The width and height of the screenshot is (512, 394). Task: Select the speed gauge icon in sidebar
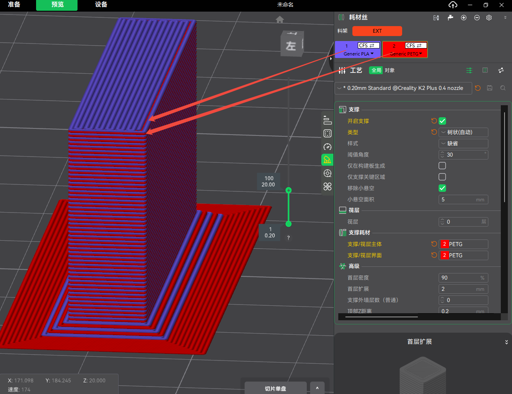tap(328, 147)
